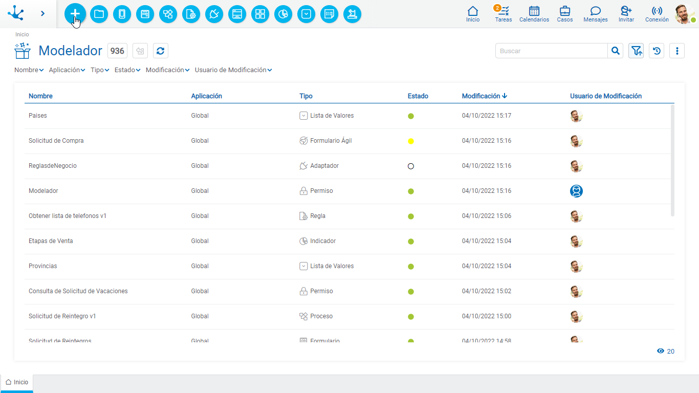Open Consulta de Solicitud de Vacaciones
The height and width of the screenshot is (393, 699).
pyautogui.click(x=349, y=292)
